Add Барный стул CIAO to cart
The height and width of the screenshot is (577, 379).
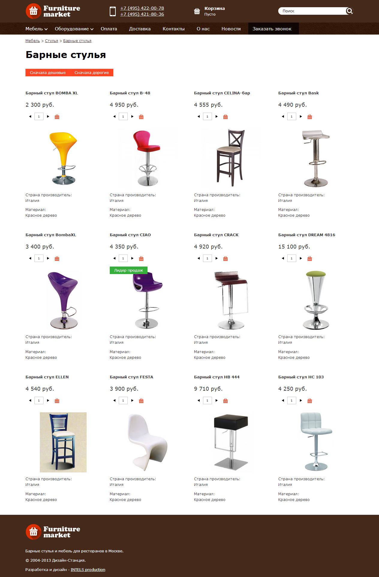141,258
